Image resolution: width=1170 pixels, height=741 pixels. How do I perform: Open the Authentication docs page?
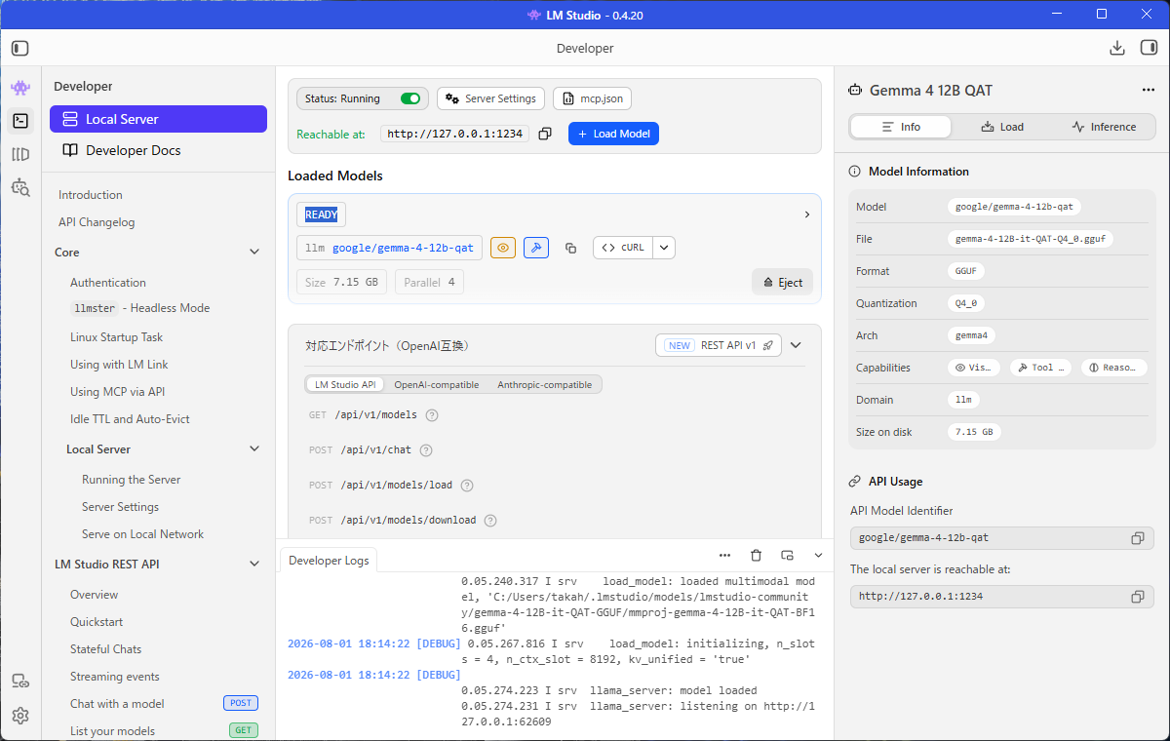pos(108,283)
